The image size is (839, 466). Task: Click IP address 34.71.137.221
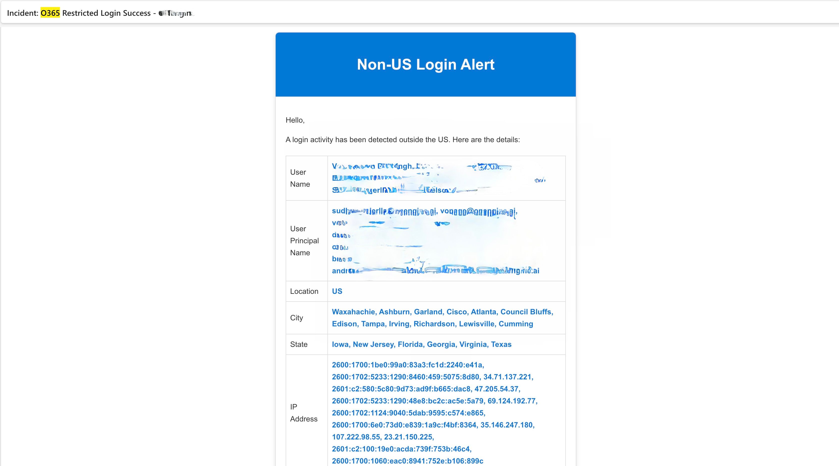point(507,377)
